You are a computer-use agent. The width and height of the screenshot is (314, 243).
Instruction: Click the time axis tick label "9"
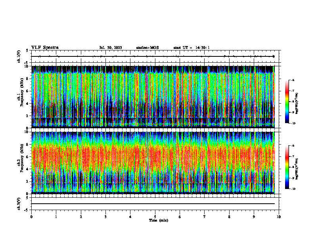[254, 217]
